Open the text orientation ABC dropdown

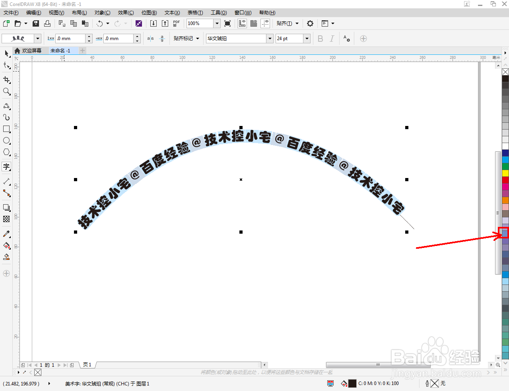[38, 39]
